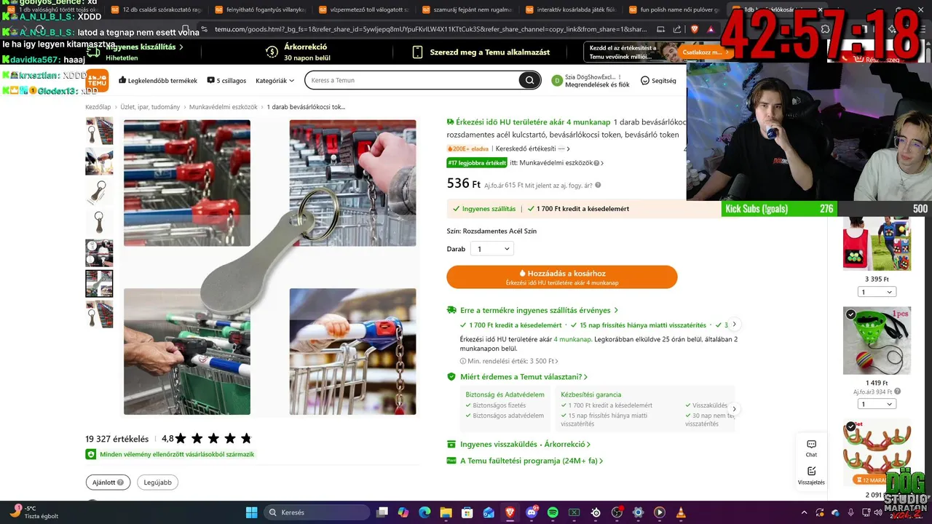Open Microsoft Edge from the taskbar

click(424, 512)
